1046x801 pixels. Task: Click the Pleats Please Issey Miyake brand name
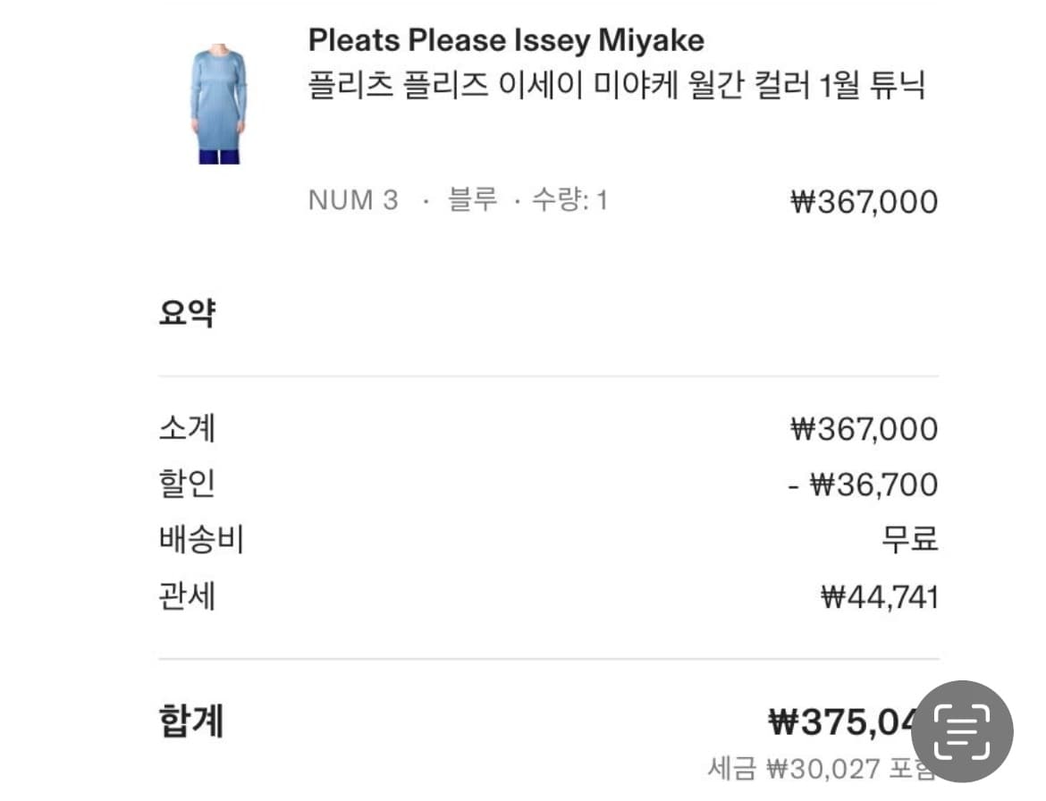pyautogui.click(x=506, y=40)
